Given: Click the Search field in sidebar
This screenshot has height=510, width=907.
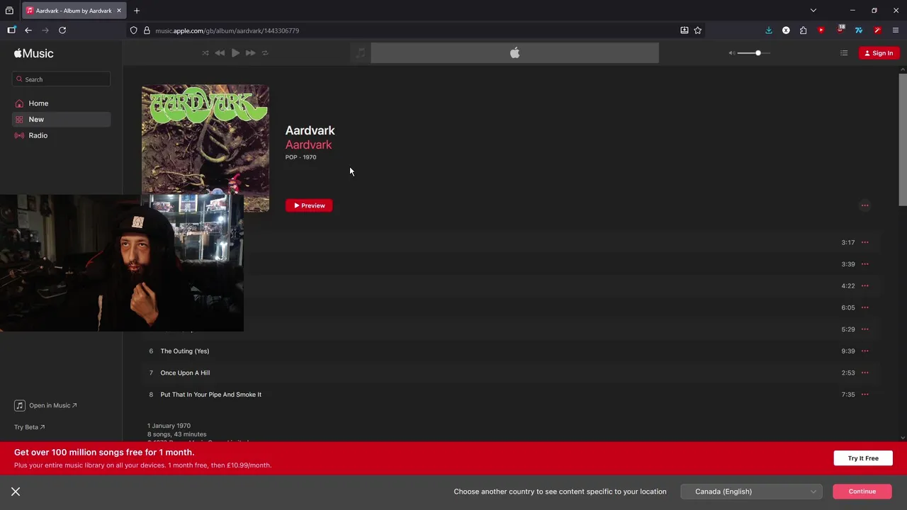Looking at the screenshot, I should point(61,79).
